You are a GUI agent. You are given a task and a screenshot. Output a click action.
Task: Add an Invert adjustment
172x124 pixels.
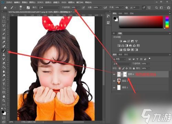(x=121, y=50)
